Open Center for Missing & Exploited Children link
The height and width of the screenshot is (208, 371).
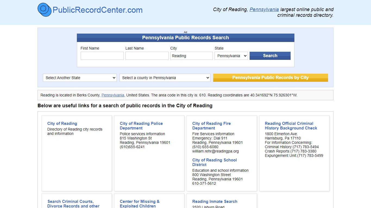click(x=140, y=204)
